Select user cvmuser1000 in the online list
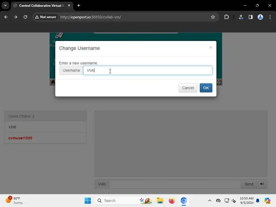Viewport: 276px width, 207px height. point(45,138)
